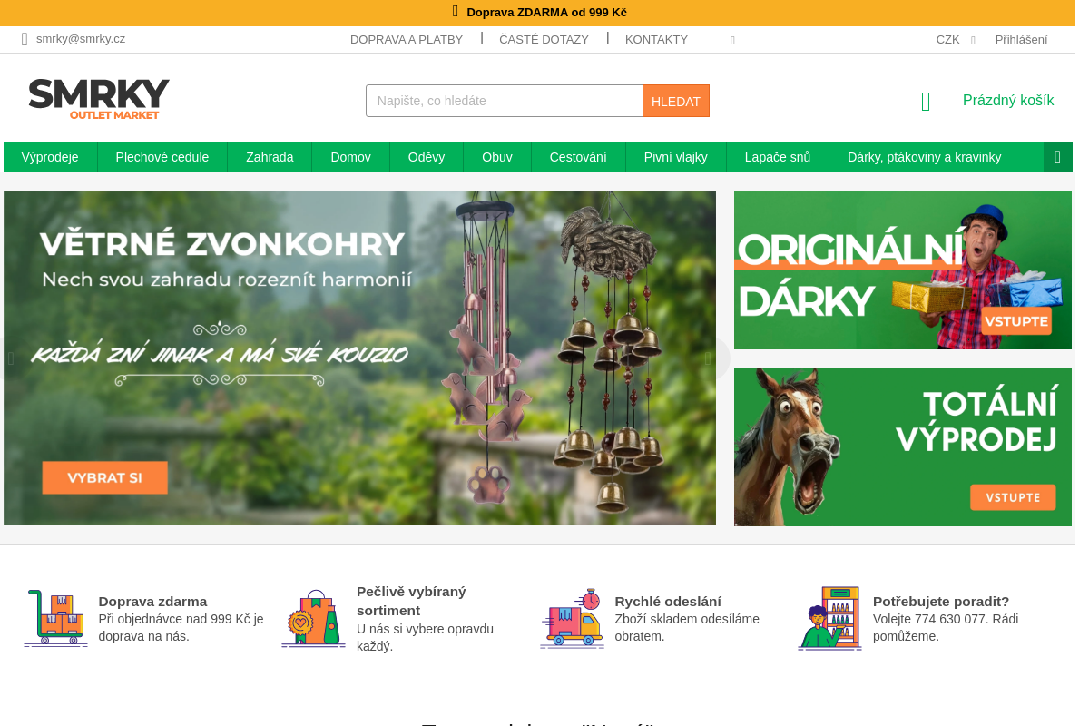Click the carefully selected assortment bag icon
This screenshot has height=726, width=1089.
tap(313, 618)
